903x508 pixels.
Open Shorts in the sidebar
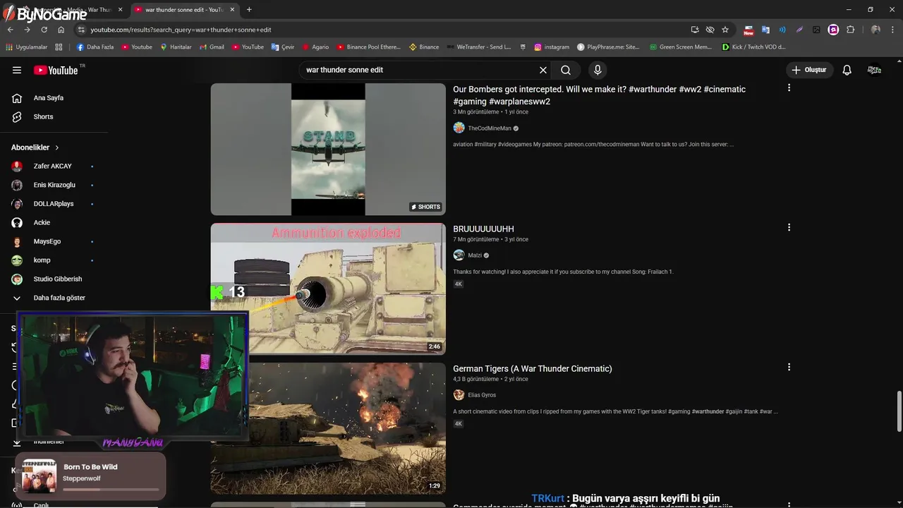tap(43, 116)
